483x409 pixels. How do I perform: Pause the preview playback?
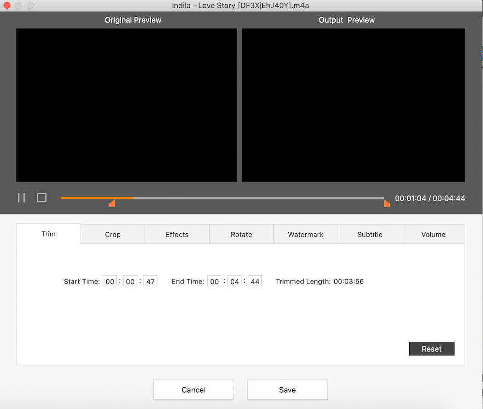point(21,197)
